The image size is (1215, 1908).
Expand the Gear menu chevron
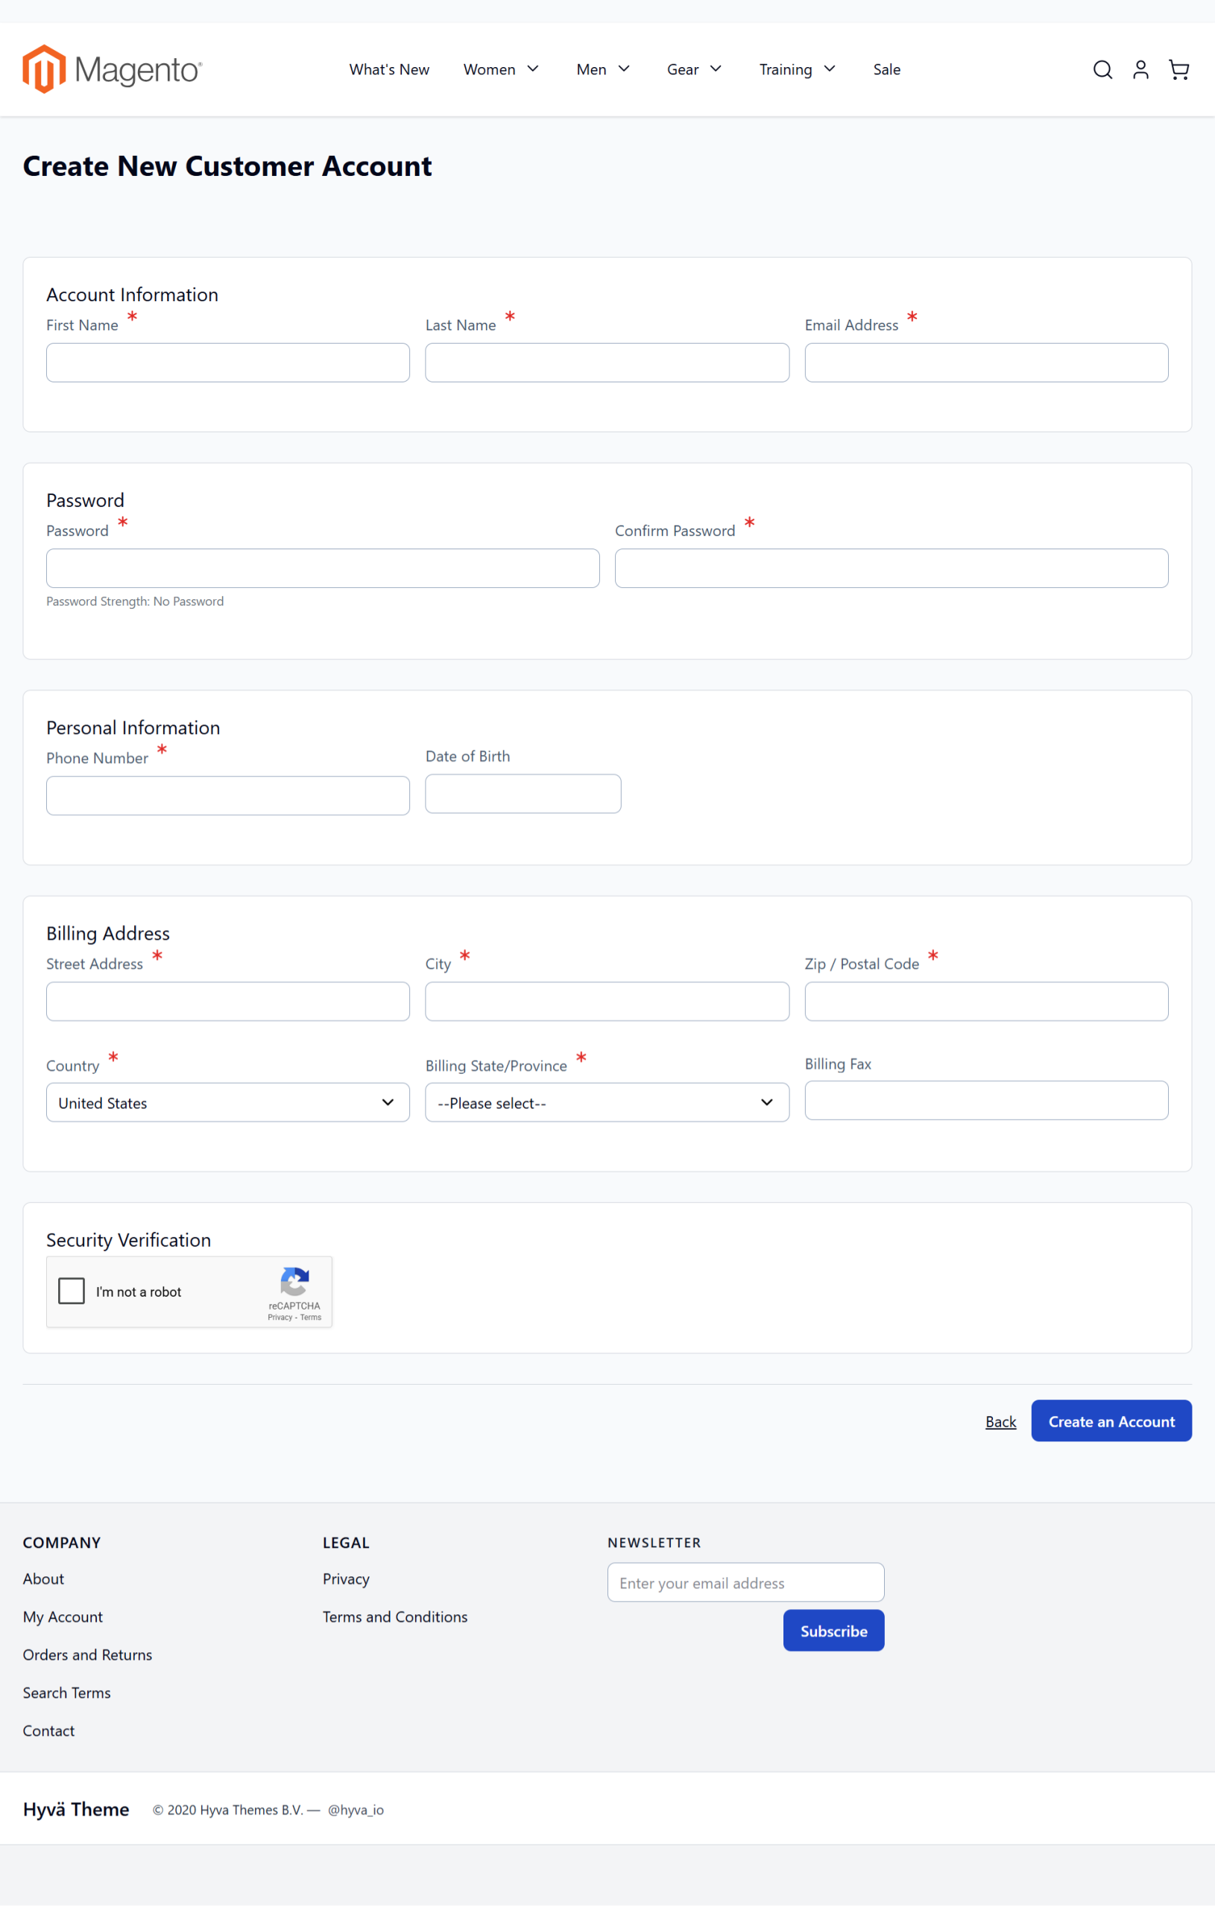click(716, 69)
